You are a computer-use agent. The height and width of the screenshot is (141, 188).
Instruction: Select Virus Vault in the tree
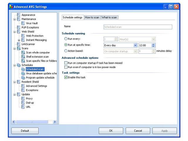(x=32, y=23)
